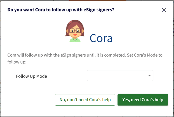Image resolution: width=174 pixels, height=117 pixels.
Task: Decline with No, don't need Cora's help
Action: [x=85, y=100]
